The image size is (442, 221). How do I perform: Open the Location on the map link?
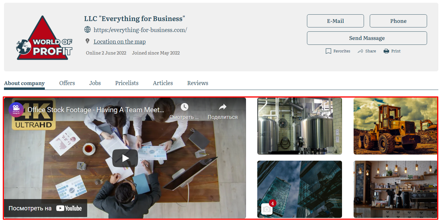119,42
